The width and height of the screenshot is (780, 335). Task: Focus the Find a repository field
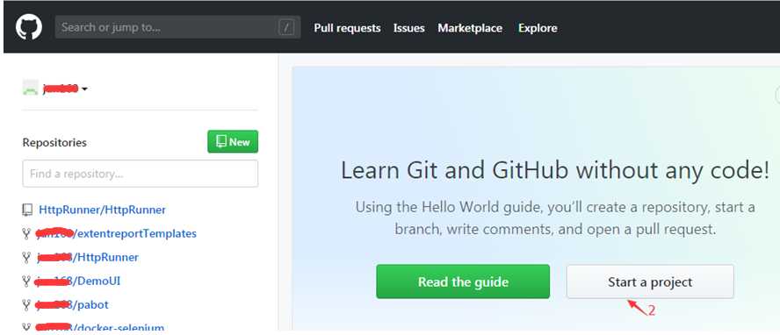141,174
